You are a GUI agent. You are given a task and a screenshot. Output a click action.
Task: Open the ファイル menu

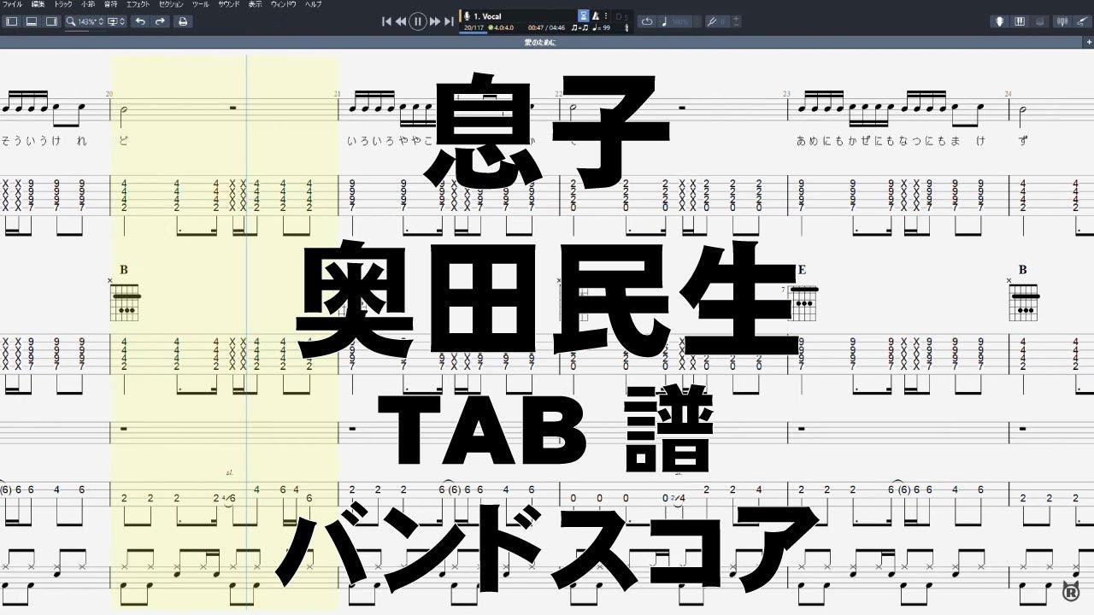13,4
